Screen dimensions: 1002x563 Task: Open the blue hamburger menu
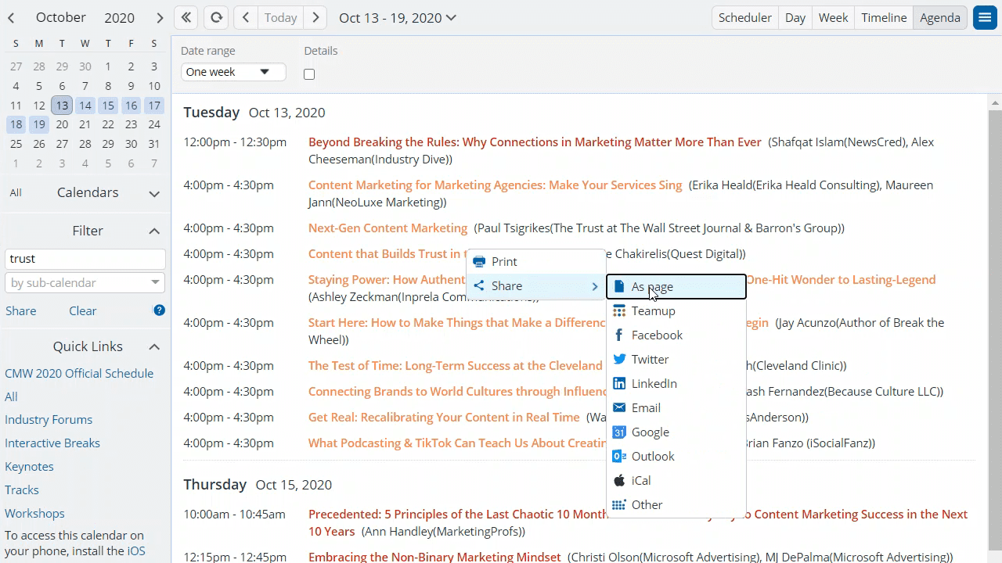984,17
